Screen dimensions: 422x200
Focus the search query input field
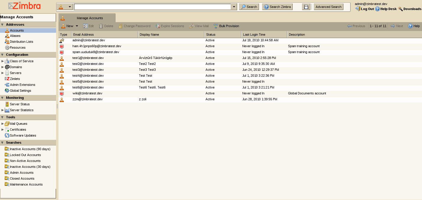click(152, 7)
